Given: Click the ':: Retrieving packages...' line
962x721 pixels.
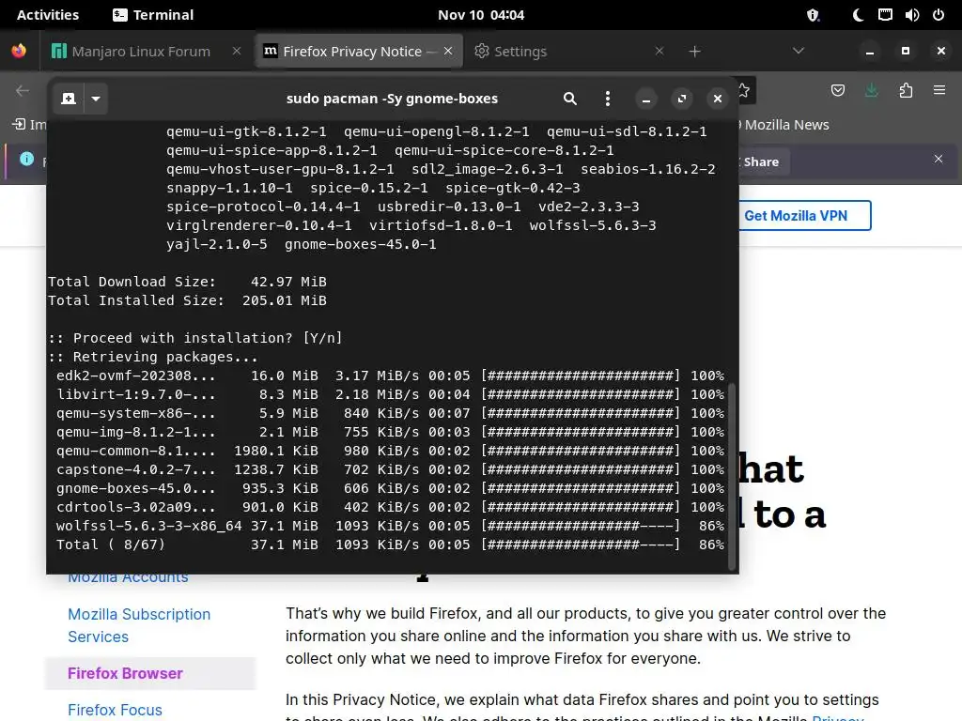Looking at the screenshot, I should tap(153, 357).
